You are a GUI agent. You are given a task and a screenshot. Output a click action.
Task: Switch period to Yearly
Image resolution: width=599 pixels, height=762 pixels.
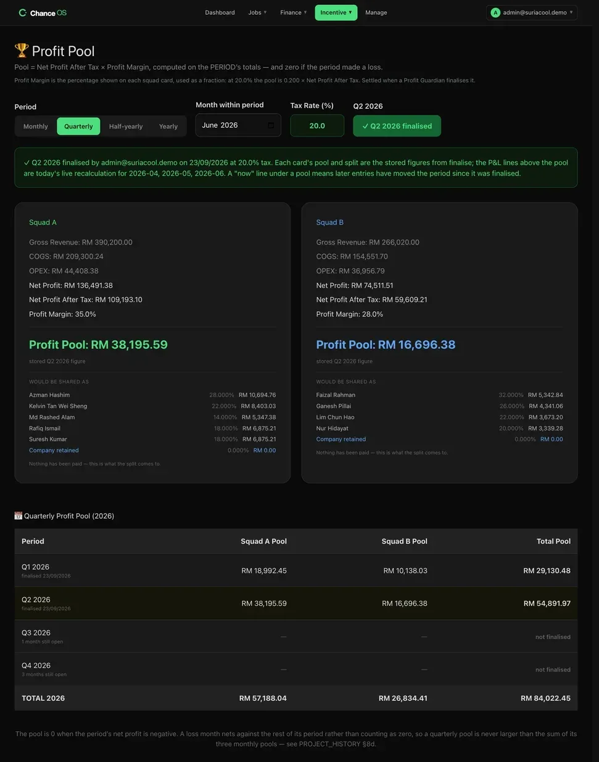point(168,126)
